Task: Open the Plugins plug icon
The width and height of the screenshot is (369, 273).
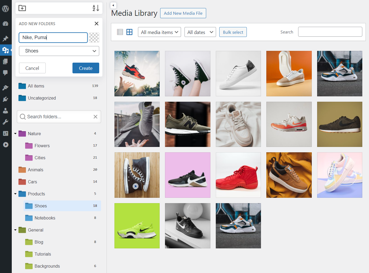Action: click(5, 99)
